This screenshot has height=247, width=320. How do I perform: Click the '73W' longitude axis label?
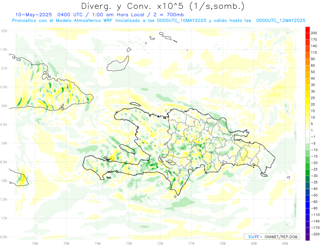[x=129, y=243]
